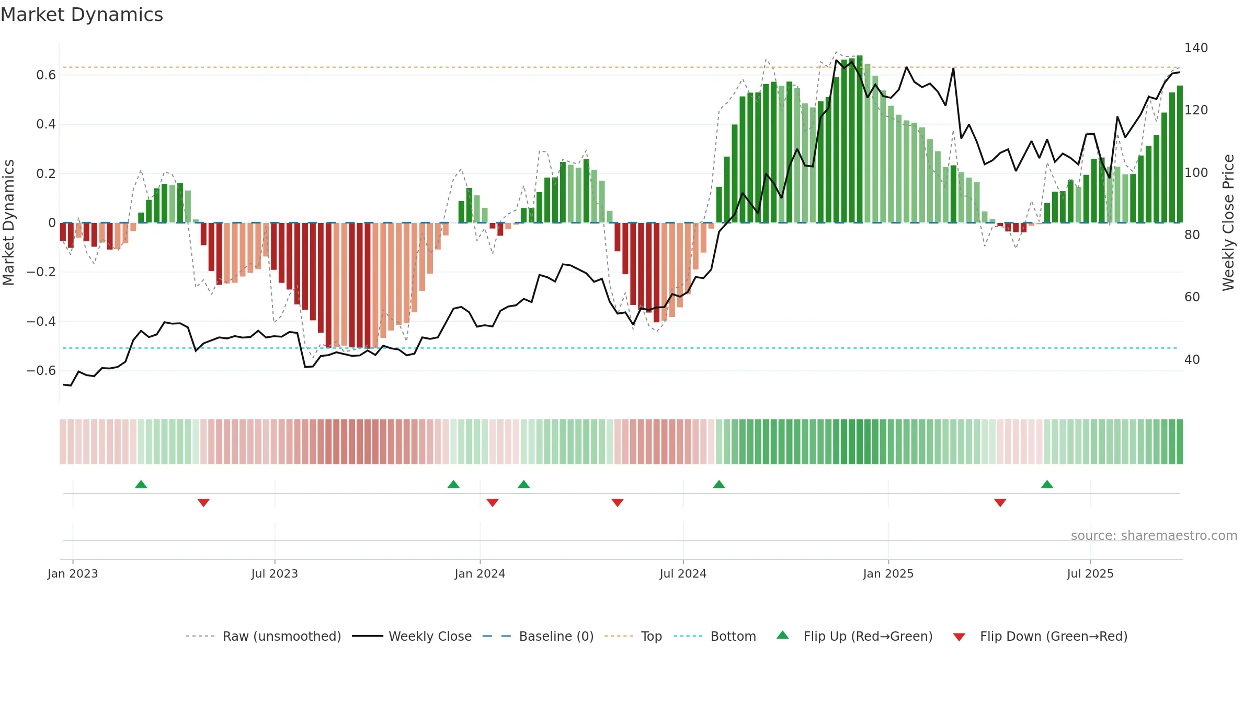Screen dimensions: 1255x705
Task: Toggle the Top legend entry
Action: click(x=633, y=636)
